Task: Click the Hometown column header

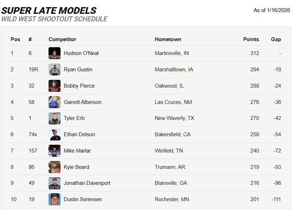Action: pyautogui.click(x=168, y=39)
